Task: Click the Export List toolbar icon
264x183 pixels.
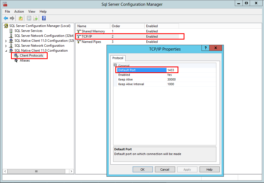Action: point(36,18)
